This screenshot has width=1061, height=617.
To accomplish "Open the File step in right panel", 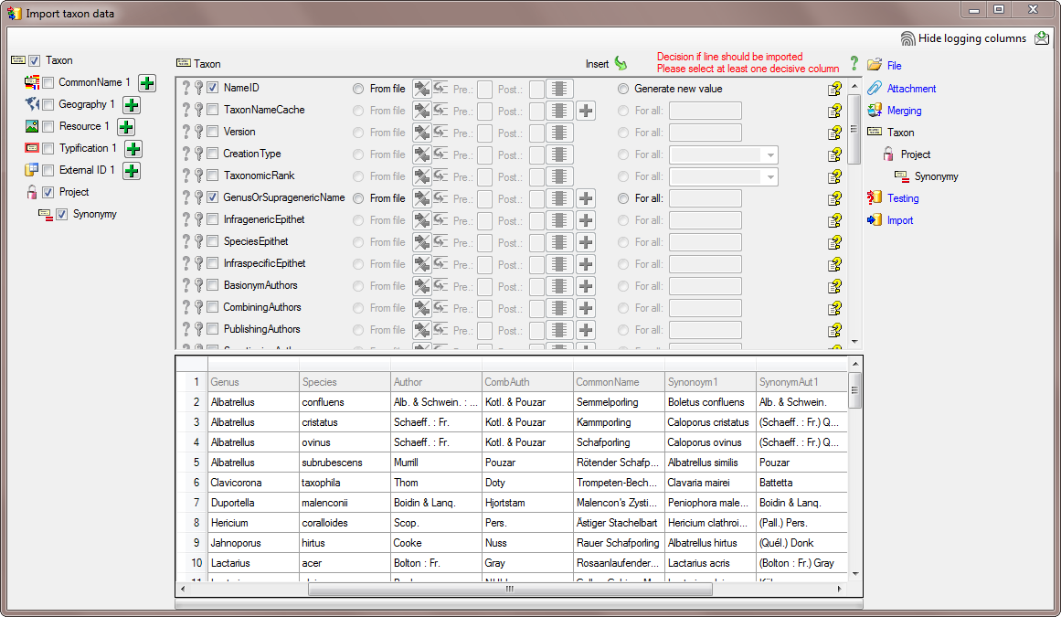I will tap(894, 66).
